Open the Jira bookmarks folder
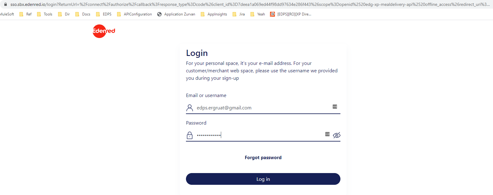493x195 pixels. (242, 14)
